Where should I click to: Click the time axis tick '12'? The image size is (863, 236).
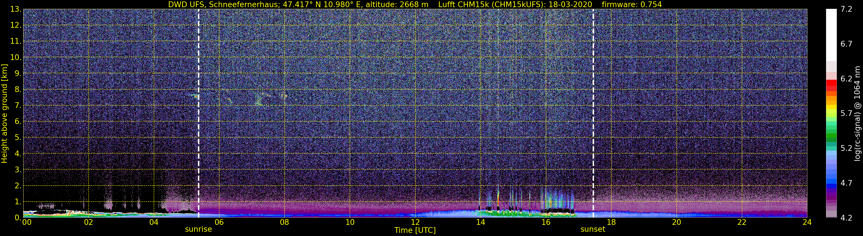(415, 223)
